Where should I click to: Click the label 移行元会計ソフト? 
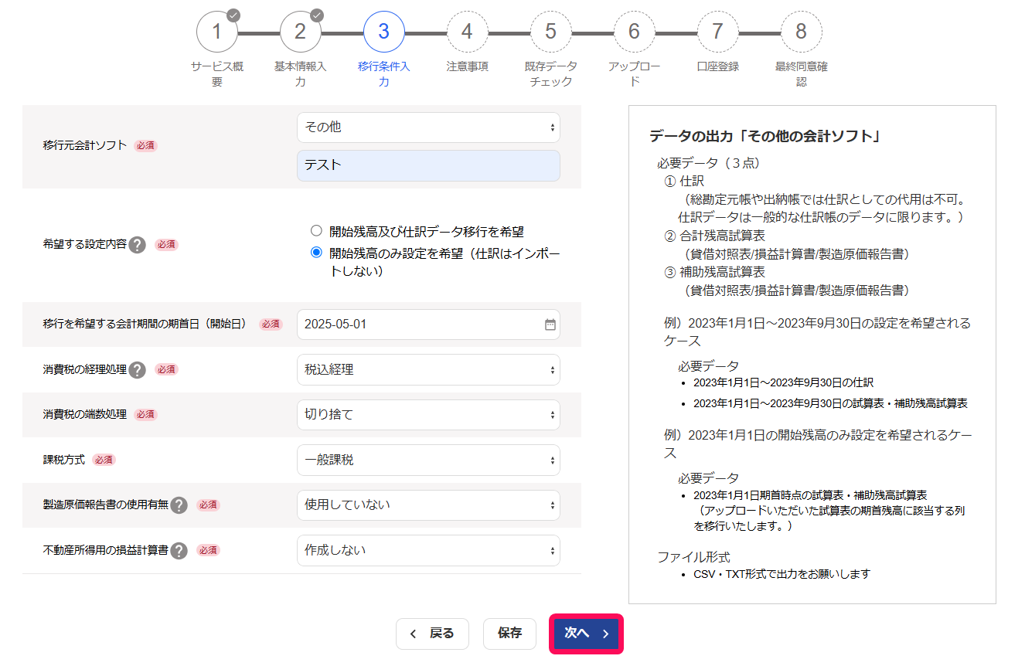(x=85, y=145)
